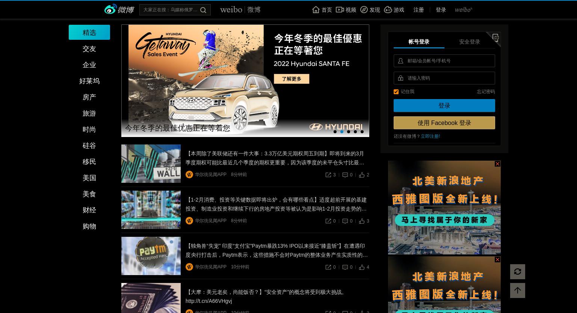
Task: Select 旅游 category in sidebar
Action: (89, 113)
